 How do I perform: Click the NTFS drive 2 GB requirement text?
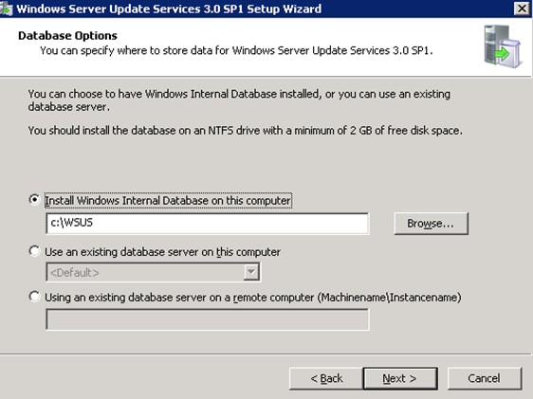coord(245,131)
